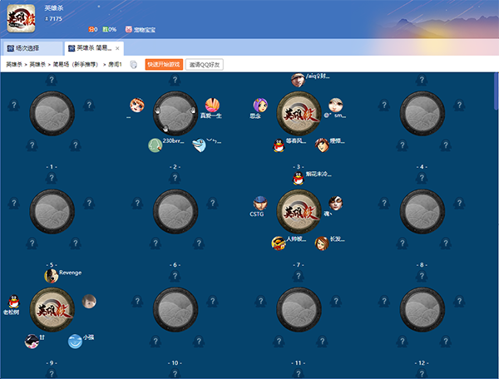Screen dimensions: 499x379
Task: Click the '- 3 -' table number label
Action: click(299, 167)
